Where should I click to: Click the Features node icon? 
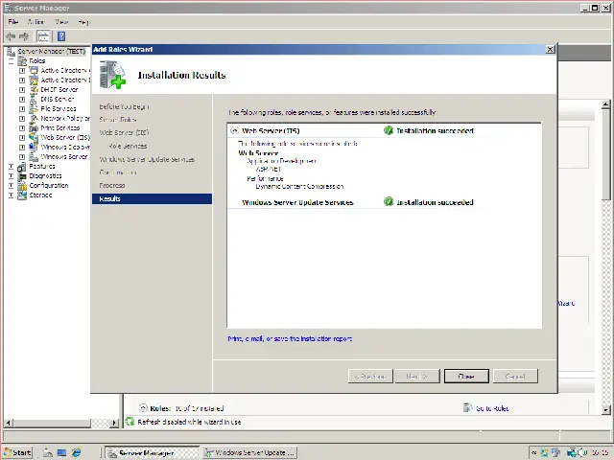(22, 167)
